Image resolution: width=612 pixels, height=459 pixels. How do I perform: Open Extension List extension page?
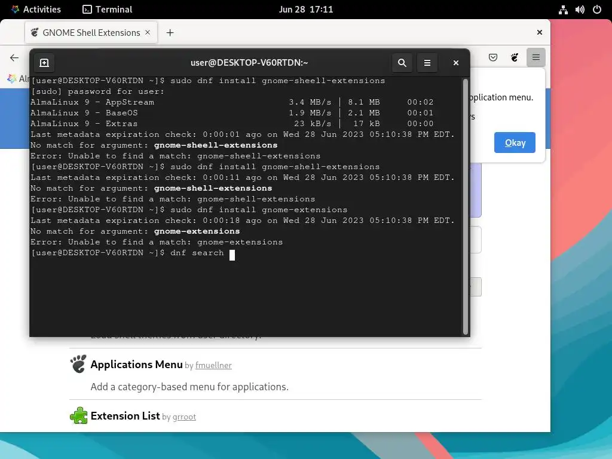(125, 416)
